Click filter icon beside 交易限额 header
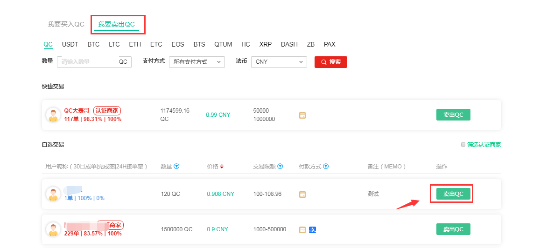This screenshot has height=248, width=540. click(x=280, y=167)
